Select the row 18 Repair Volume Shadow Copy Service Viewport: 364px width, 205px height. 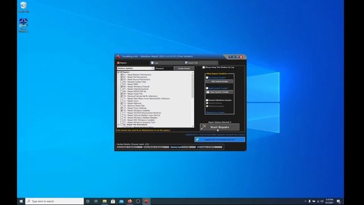pos(142,115)
